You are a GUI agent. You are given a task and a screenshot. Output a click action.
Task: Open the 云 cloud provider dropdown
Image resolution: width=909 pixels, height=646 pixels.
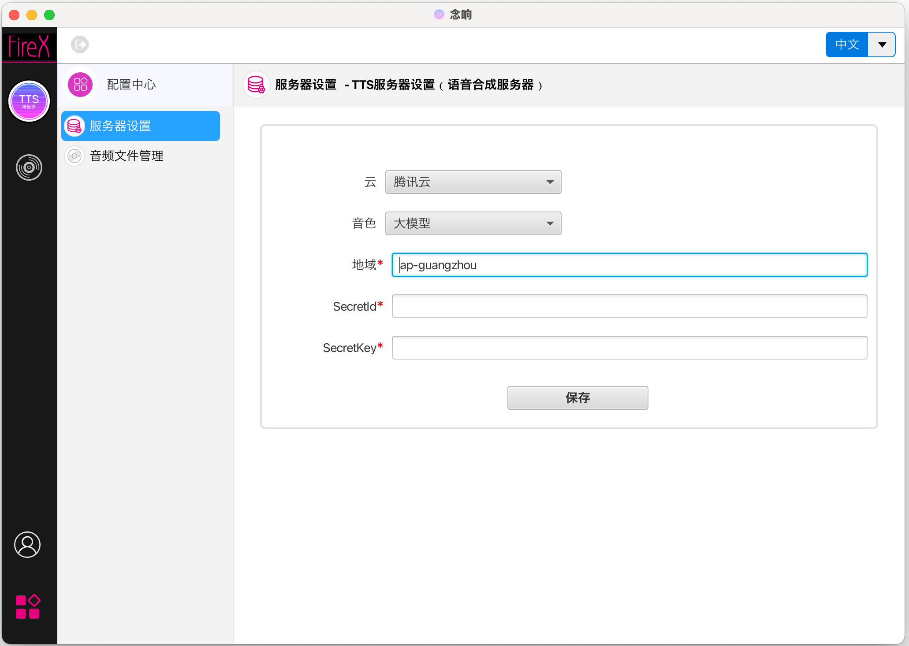click(473, 182)
